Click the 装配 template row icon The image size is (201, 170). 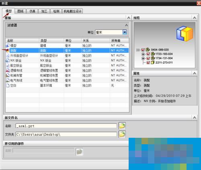point(8,50)
